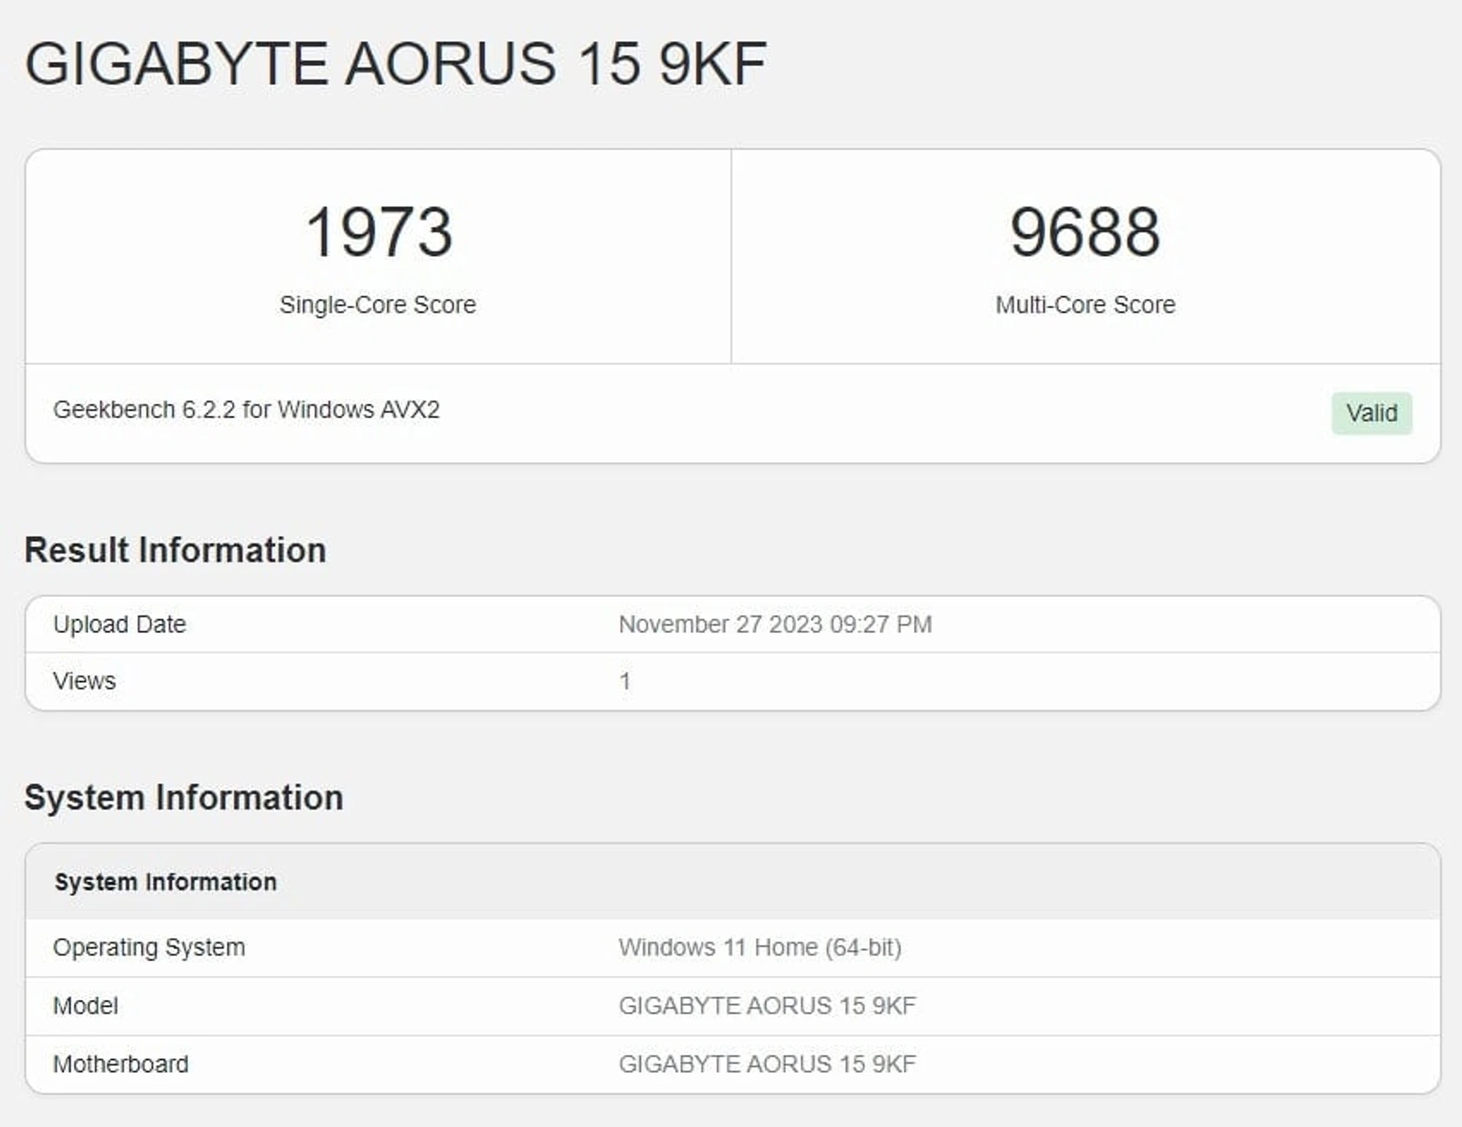Click the System Information table header row

tap(733, 882)
